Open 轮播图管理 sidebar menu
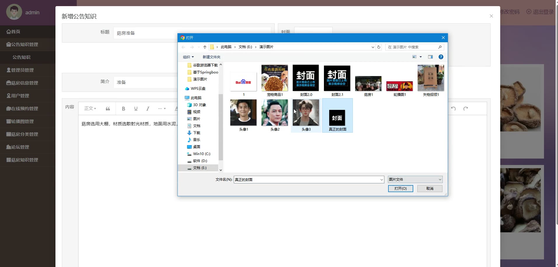Screen dimensions: 558x267 point(28,121)
